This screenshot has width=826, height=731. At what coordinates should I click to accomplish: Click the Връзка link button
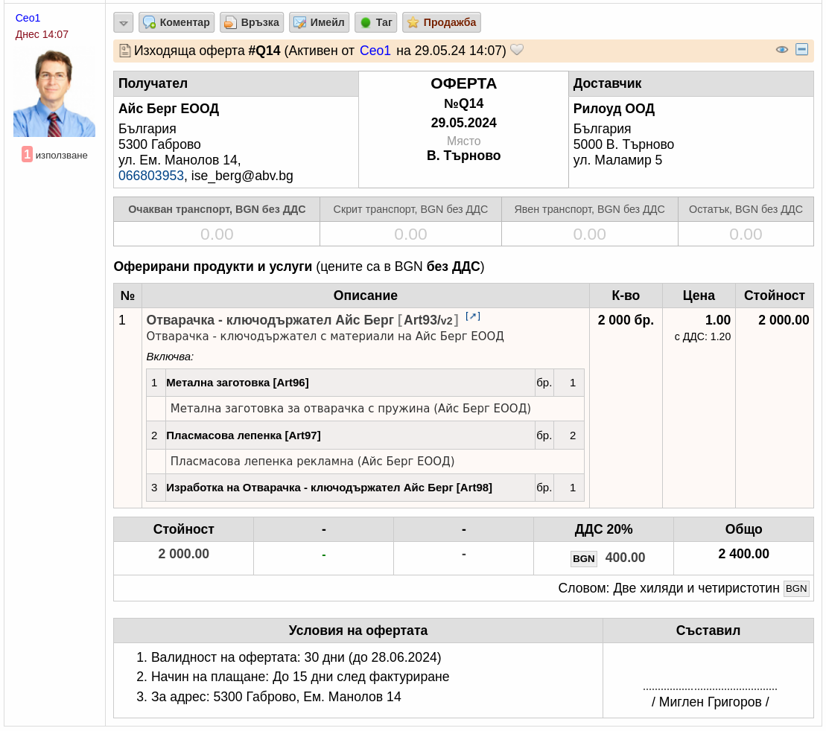coord(252,22)
